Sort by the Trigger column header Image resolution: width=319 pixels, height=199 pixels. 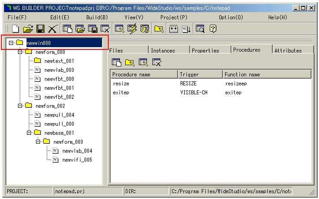pyautogui.click(x=200, y=74)
